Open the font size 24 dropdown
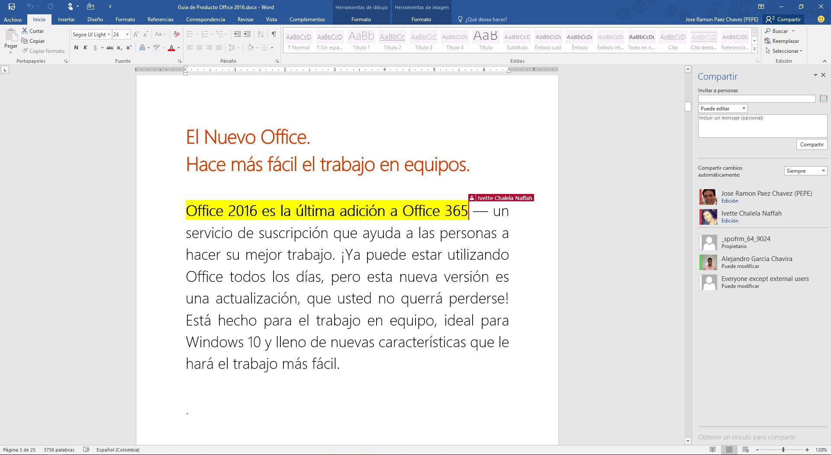 tap(127, 34)
